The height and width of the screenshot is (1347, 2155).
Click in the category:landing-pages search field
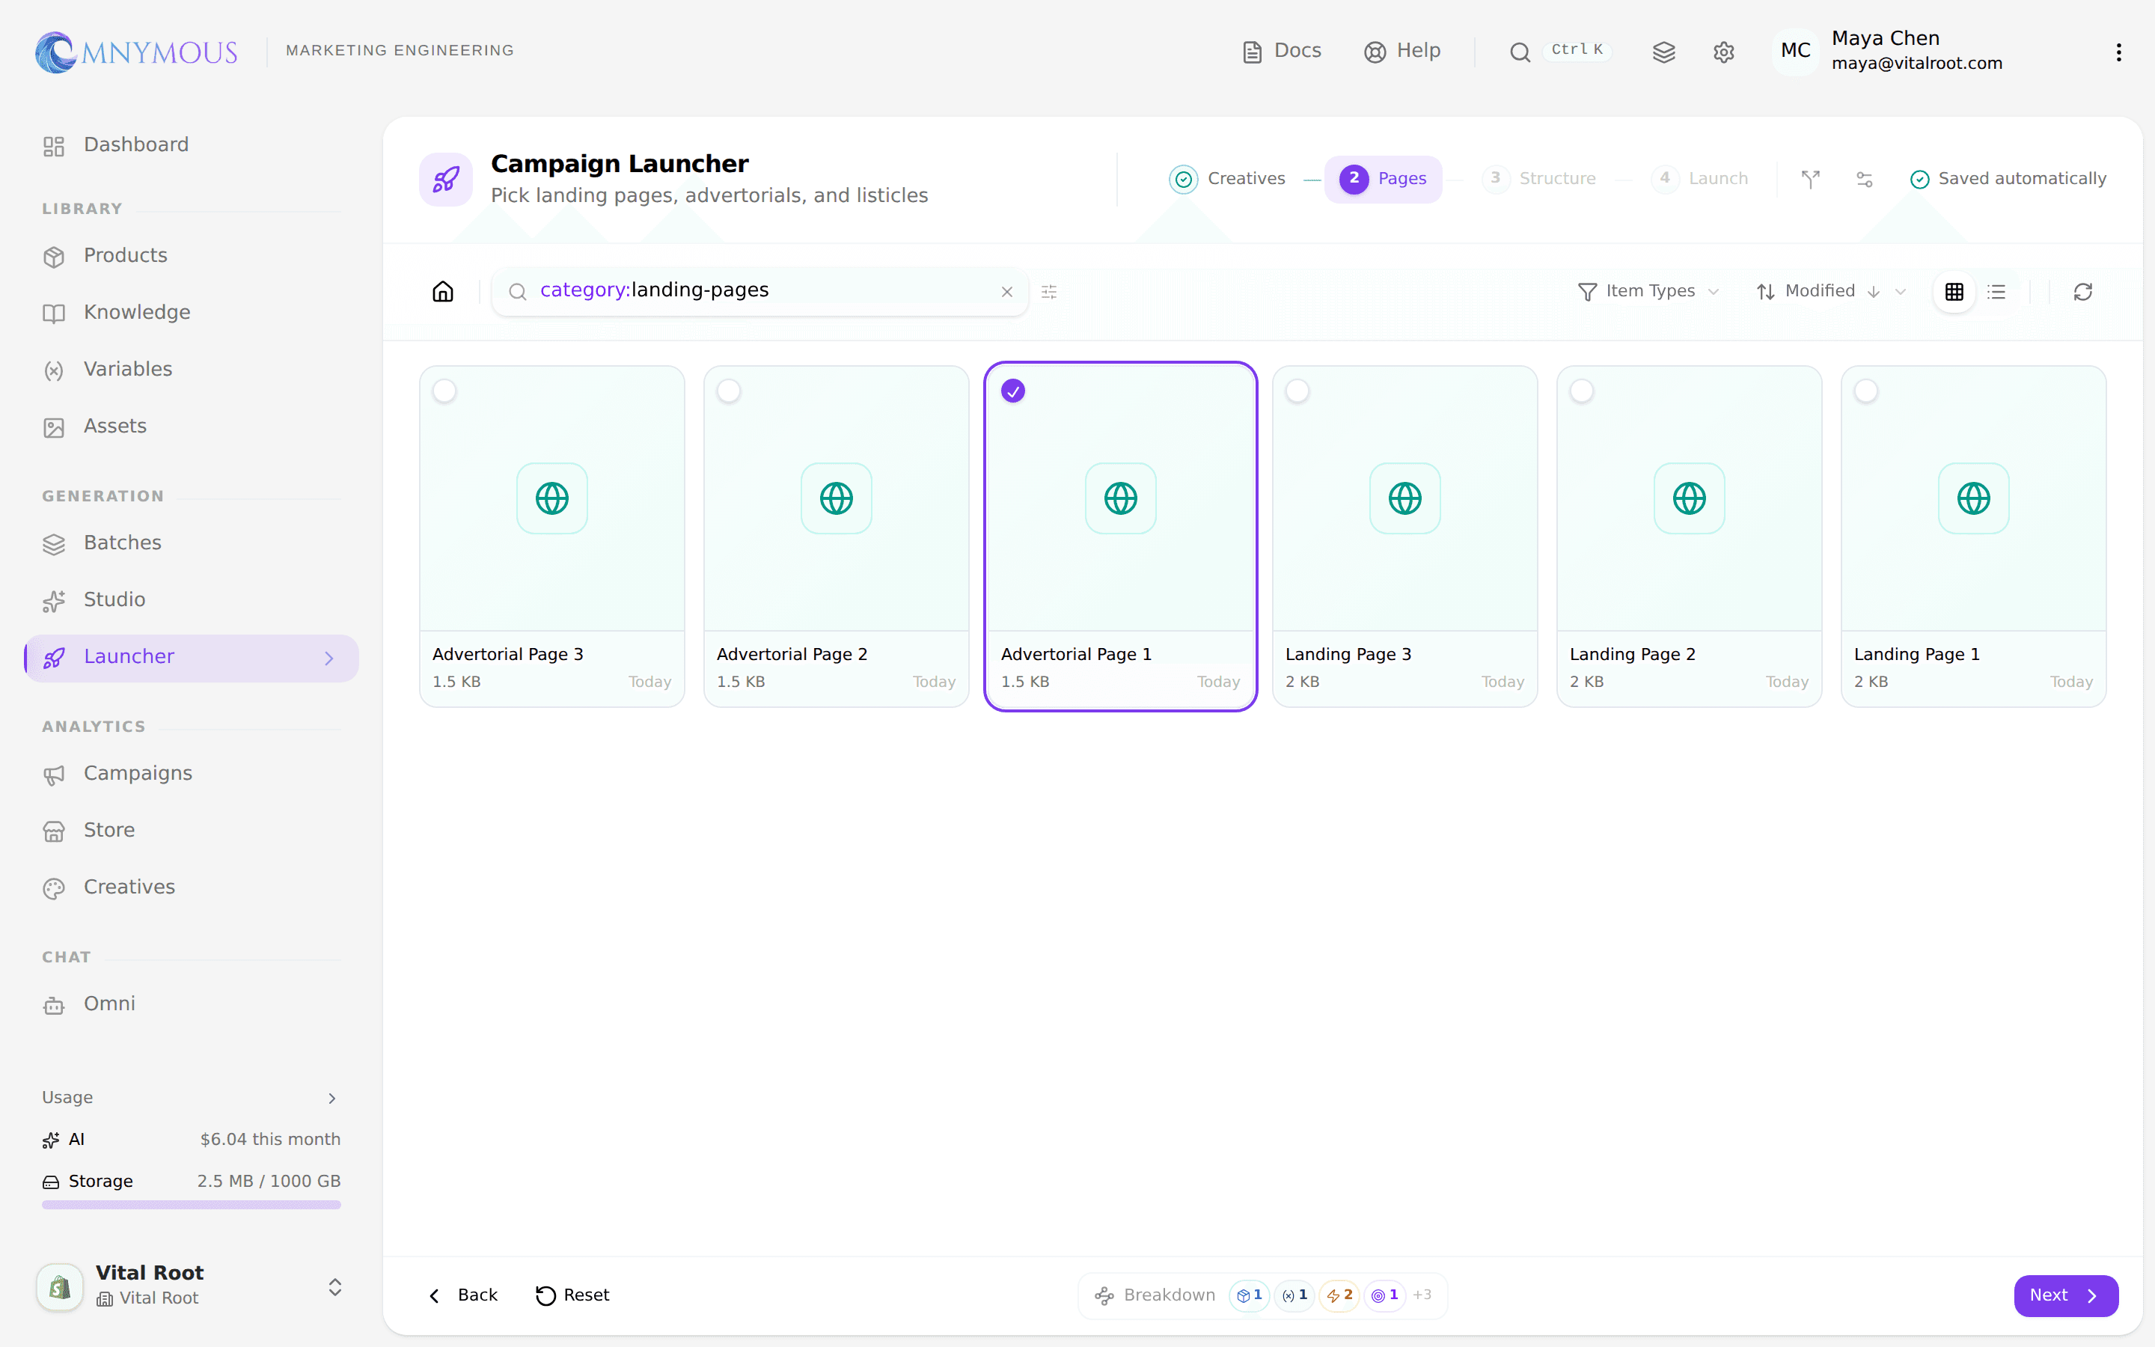pos(759,291)
